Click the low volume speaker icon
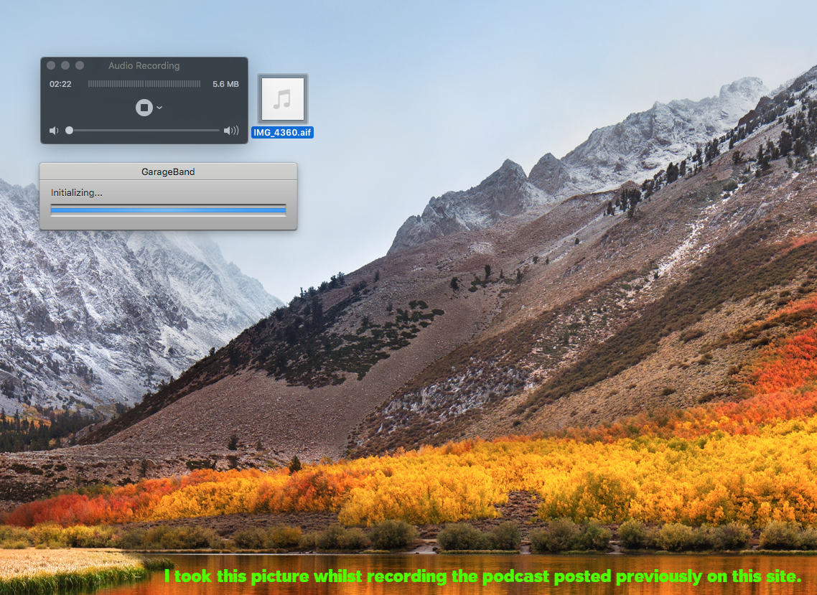Viewport: 817px width, 595px height. 54,130
